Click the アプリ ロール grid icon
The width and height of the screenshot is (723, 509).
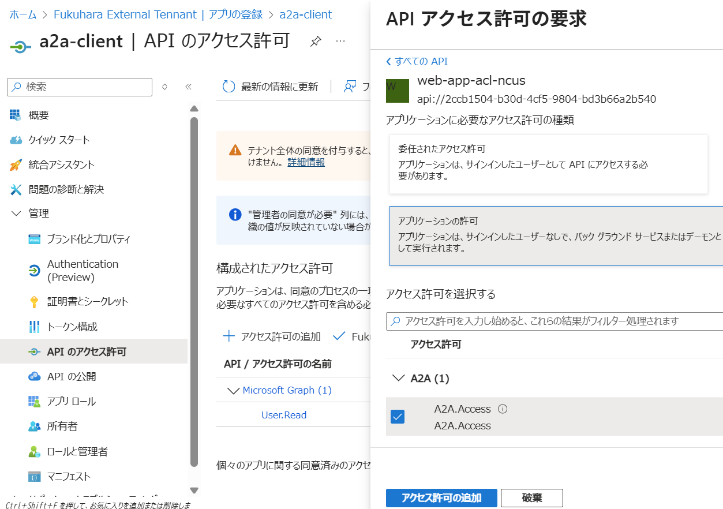[x=34, y=401]
